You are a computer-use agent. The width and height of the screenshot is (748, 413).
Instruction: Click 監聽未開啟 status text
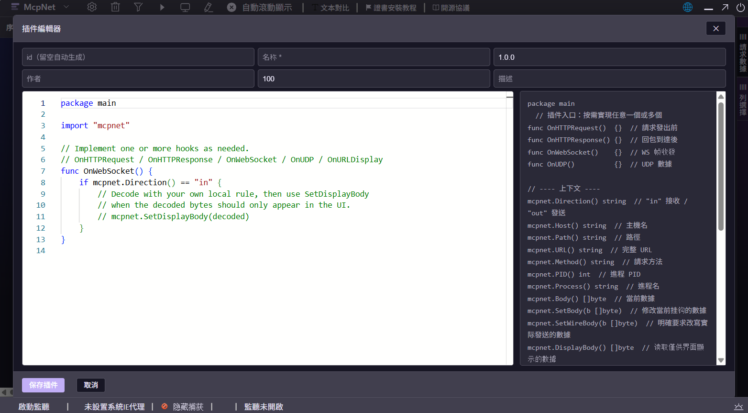click(264, 407)
